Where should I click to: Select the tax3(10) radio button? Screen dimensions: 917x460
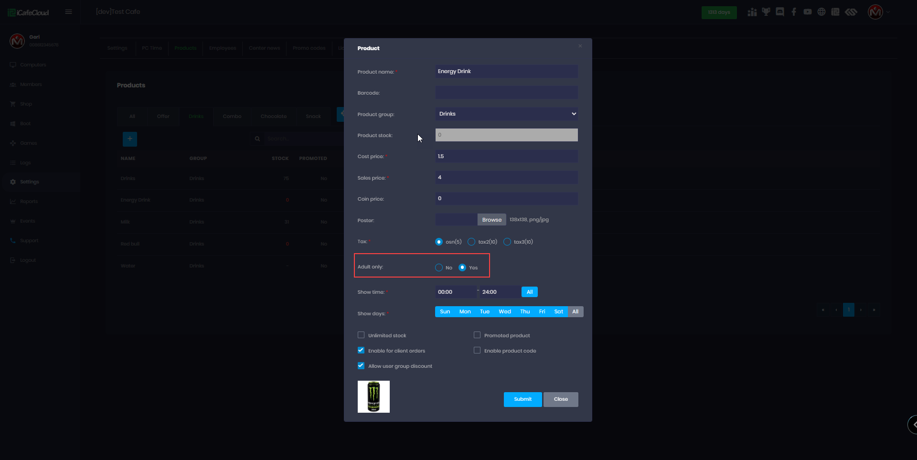[507, 242]
